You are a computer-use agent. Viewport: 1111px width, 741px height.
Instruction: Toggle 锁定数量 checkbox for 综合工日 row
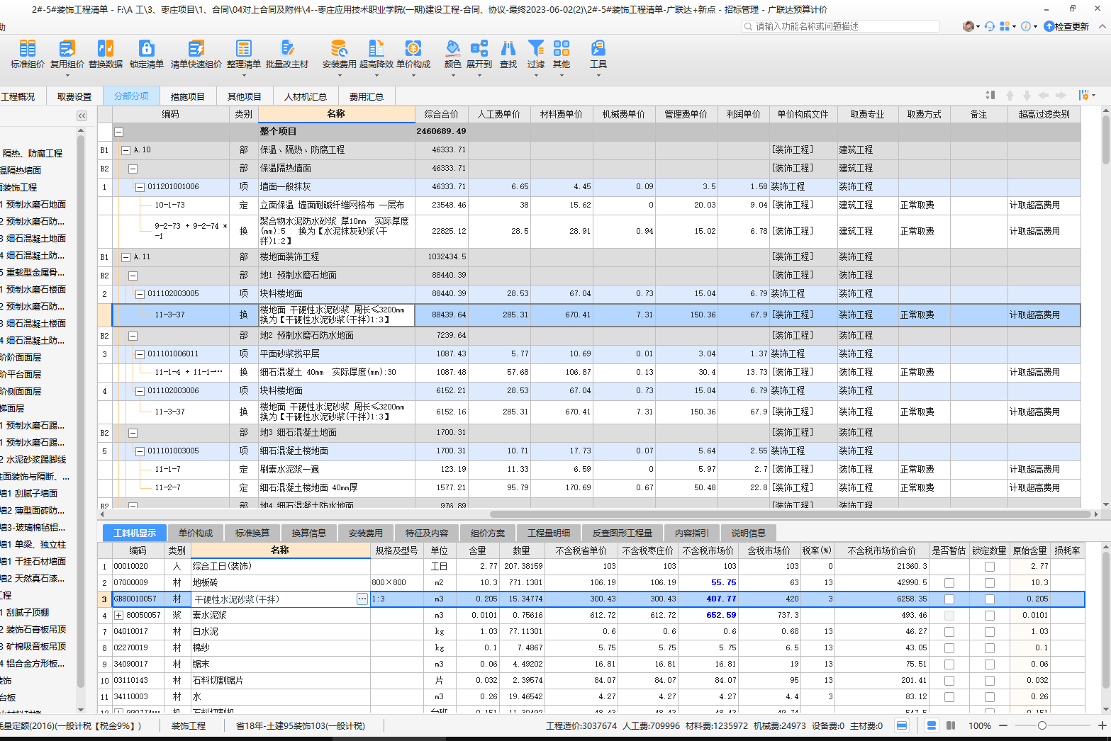(x=989, y=567)
